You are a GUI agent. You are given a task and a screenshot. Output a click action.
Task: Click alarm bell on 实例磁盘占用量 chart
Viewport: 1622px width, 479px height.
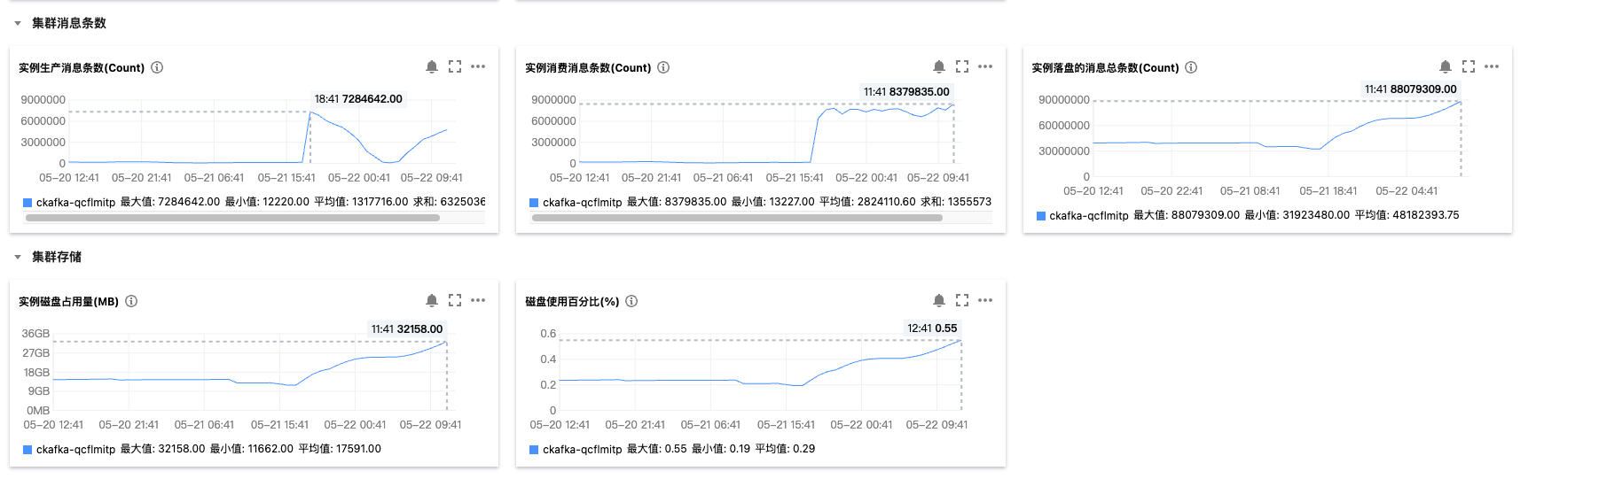coord(432,300)
